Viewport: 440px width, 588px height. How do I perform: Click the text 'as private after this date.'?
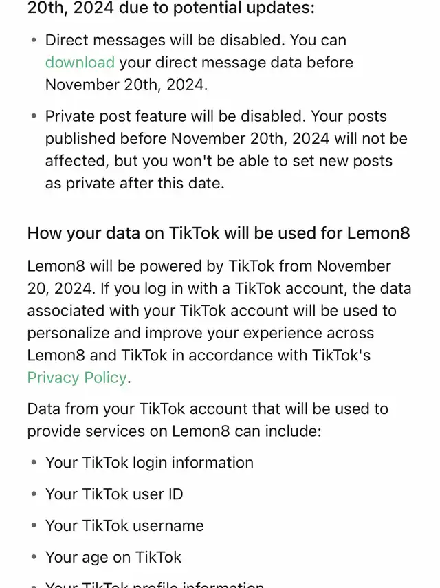point(135,184)
